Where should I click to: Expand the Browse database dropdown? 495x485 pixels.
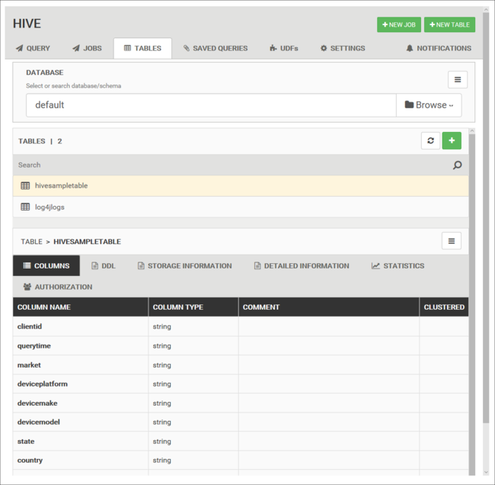coord(429,105)
